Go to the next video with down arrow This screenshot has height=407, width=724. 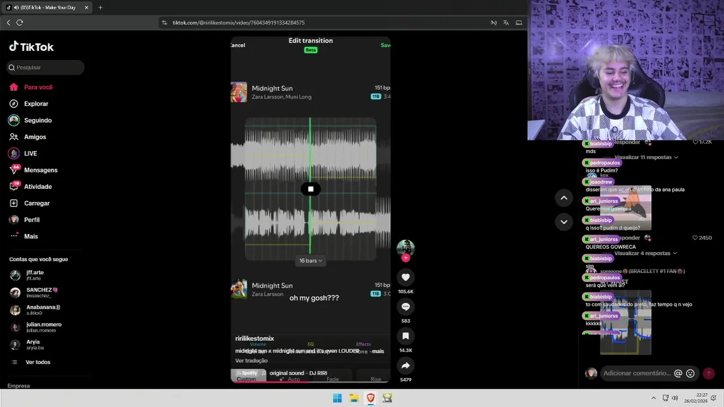(564, 222)
